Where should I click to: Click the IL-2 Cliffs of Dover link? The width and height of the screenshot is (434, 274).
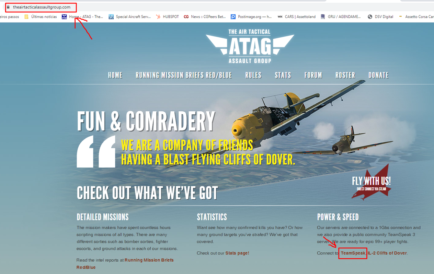click(387, 253)
